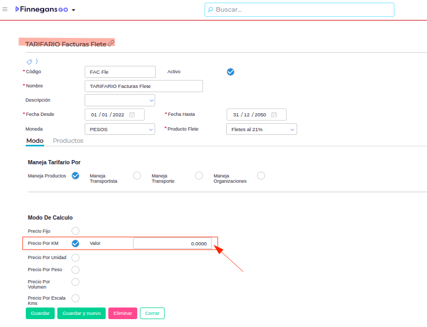
Task: Open the Descripción dropdown
Action: coord(120,100)
